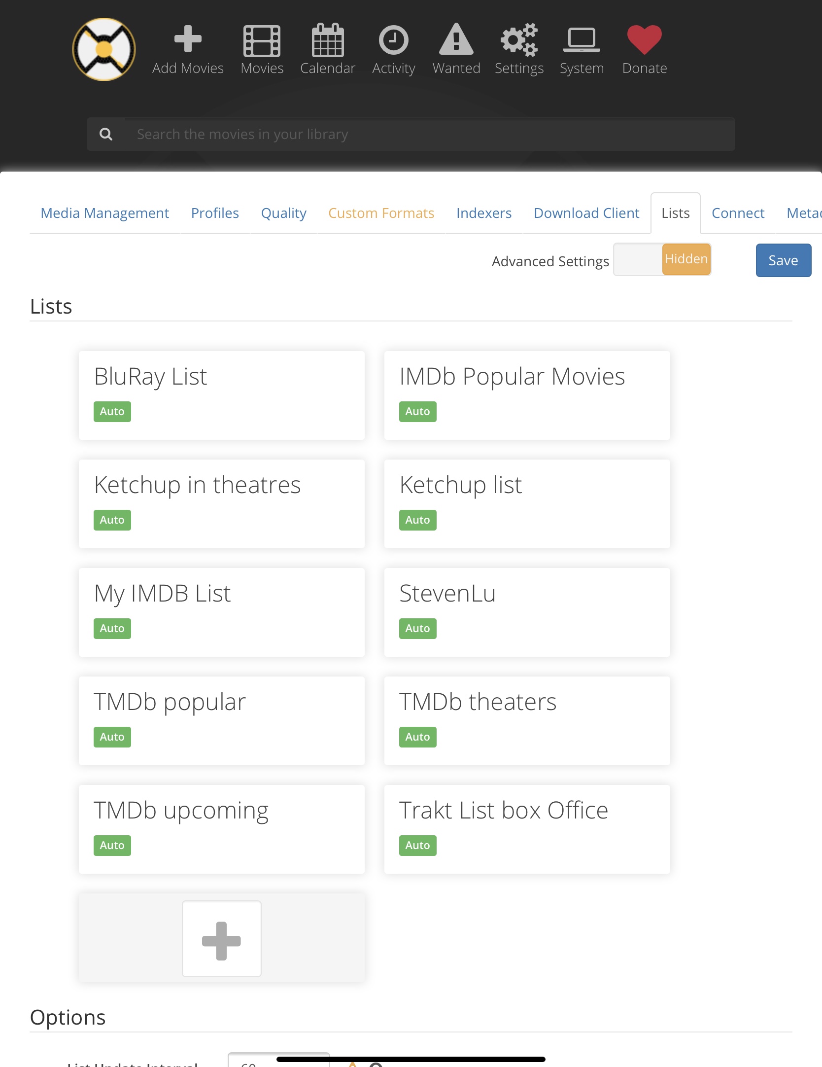Screen dimensions: 822x1067
Task: Open the Download Client settings tab
Action: [x=586, y=213]
